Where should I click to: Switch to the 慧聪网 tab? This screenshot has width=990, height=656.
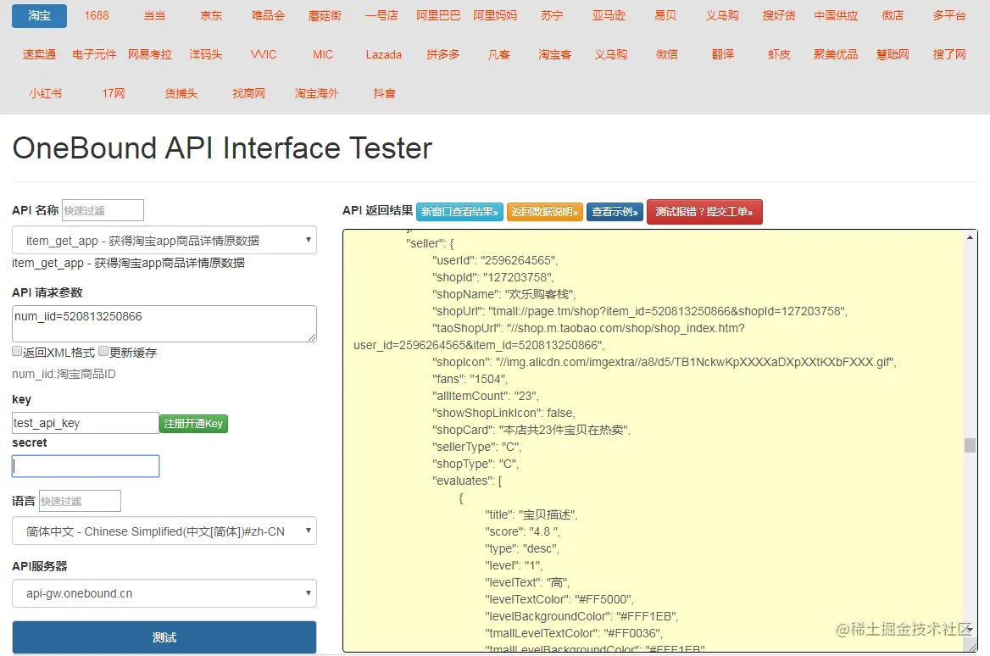point(893,54)
